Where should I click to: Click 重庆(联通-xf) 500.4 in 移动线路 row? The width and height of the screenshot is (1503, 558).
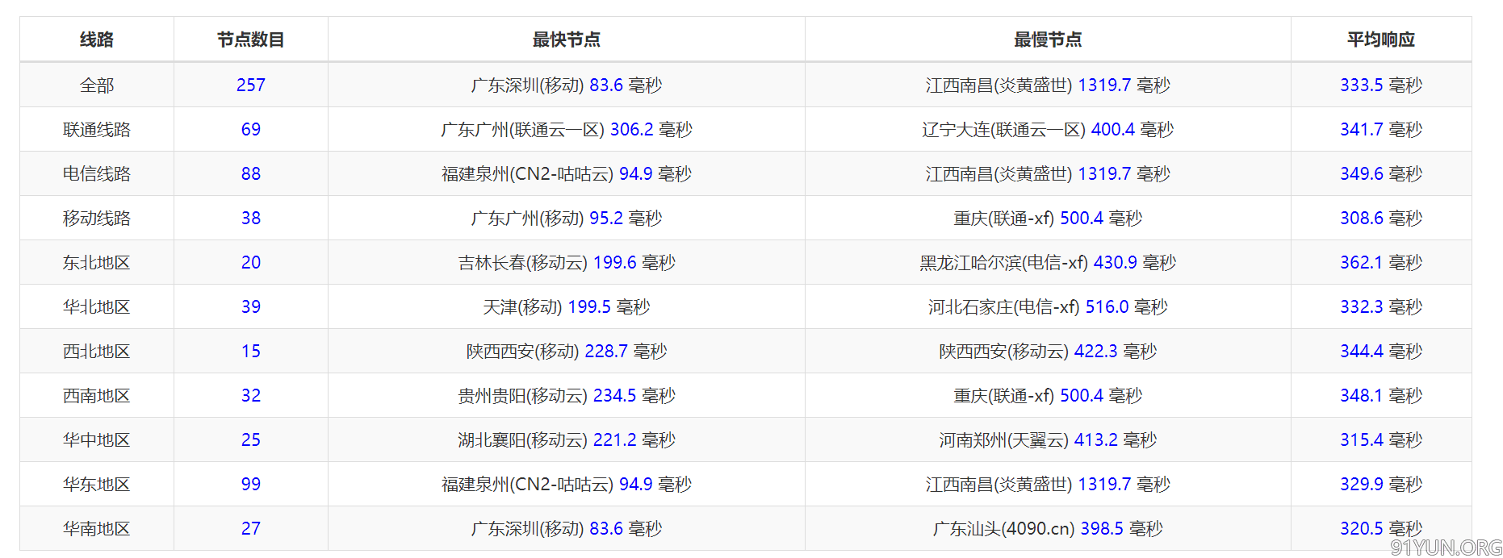(1048, 218)
